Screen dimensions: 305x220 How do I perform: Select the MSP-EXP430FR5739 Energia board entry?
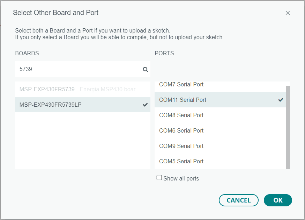tap(80, 89)
